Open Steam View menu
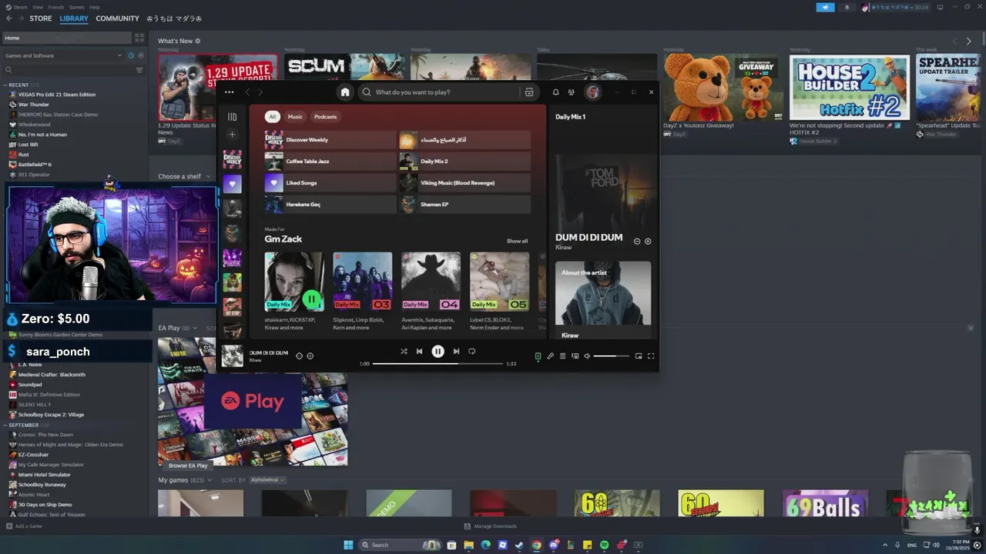The width and height of the screenshot is (986, 554). click(x=37, y=7)
